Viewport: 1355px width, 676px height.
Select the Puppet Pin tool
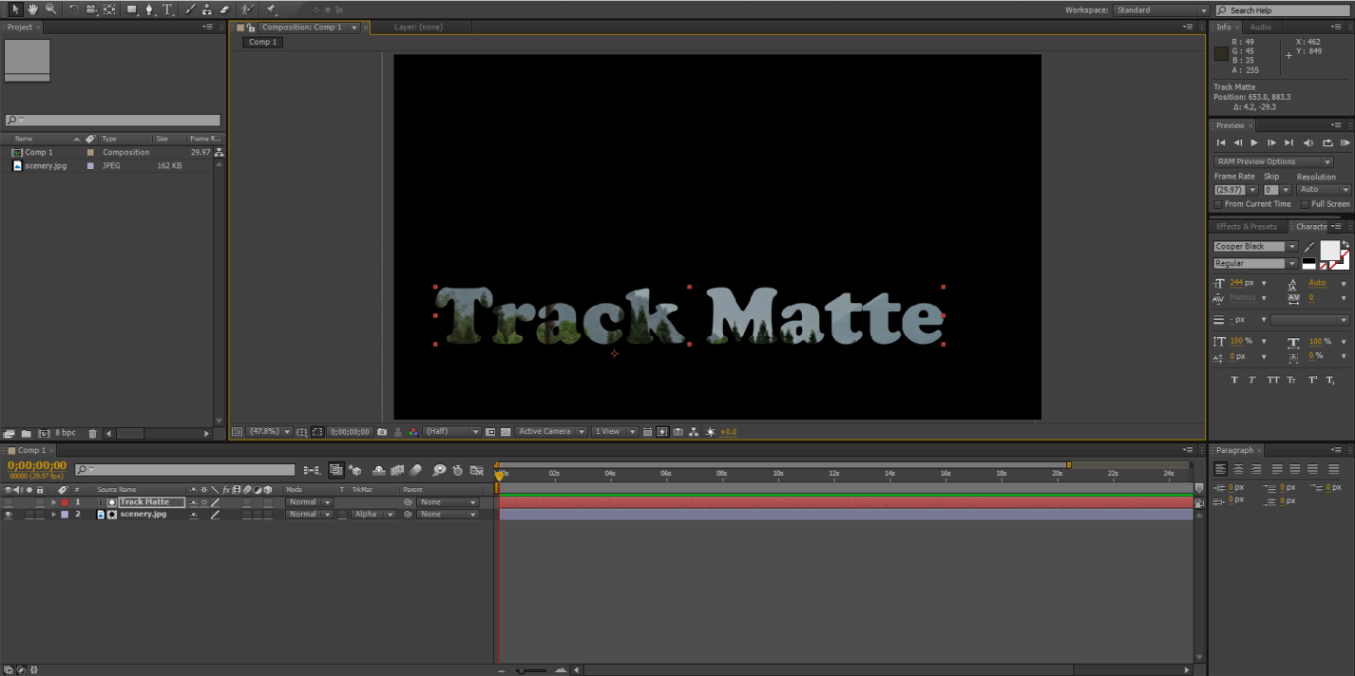point(269,9)
